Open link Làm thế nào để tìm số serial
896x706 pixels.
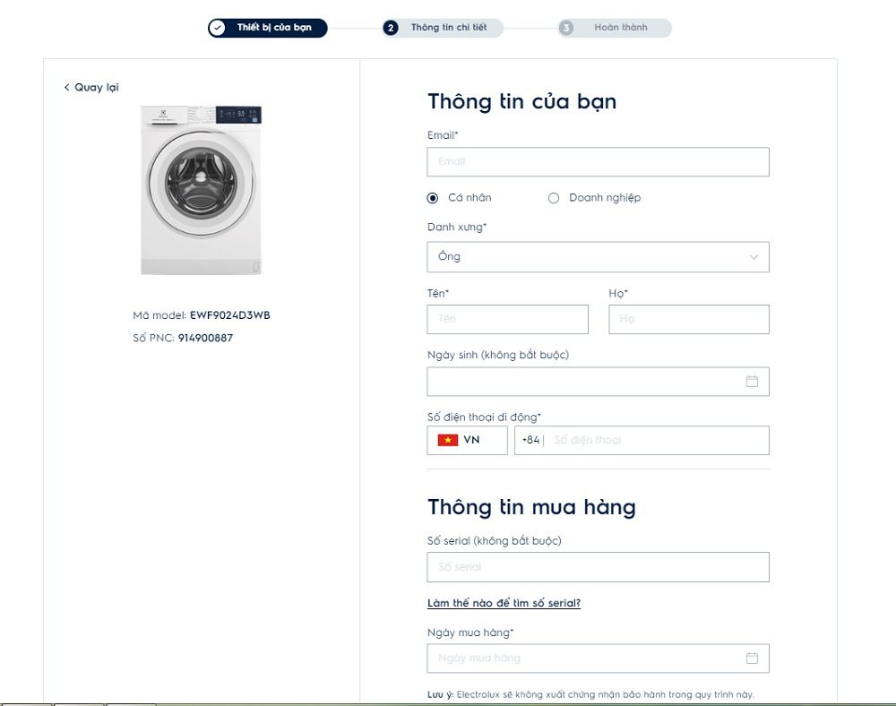pos(504,603)
